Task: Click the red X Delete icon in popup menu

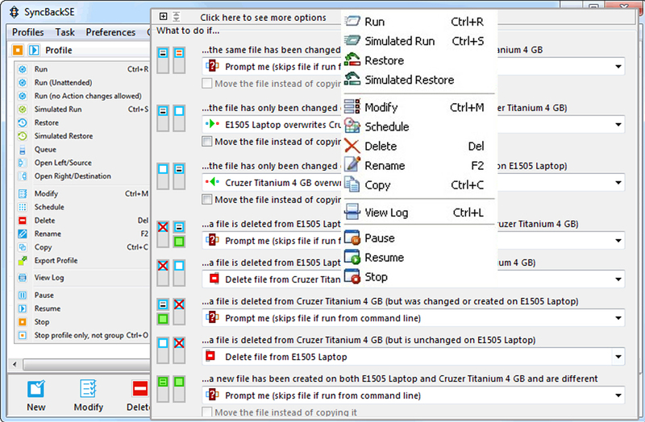Action: click(x=352, y=146)
